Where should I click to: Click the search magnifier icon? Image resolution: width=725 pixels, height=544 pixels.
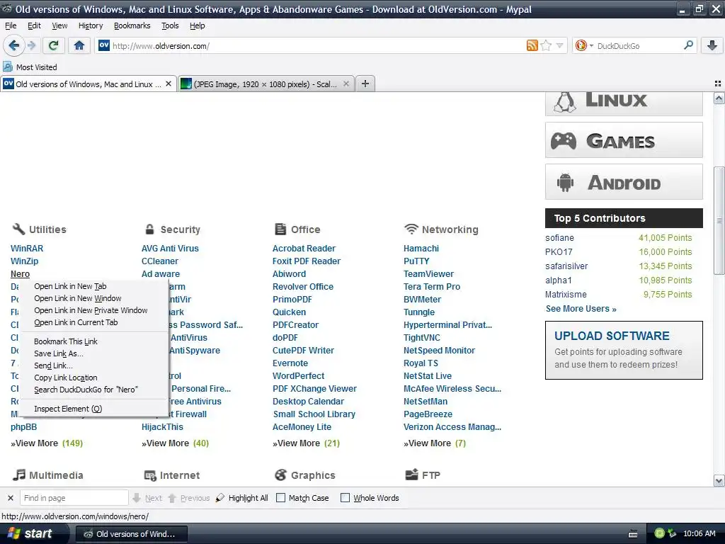click(688, 45)
